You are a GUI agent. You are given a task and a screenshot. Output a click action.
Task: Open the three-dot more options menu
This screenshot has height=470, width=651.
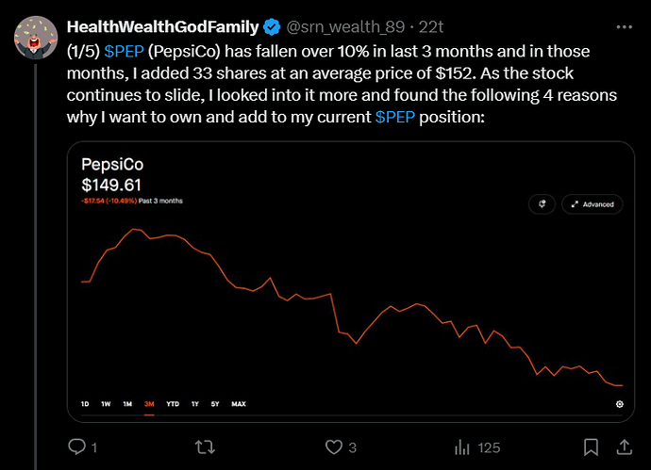[624, 27]
